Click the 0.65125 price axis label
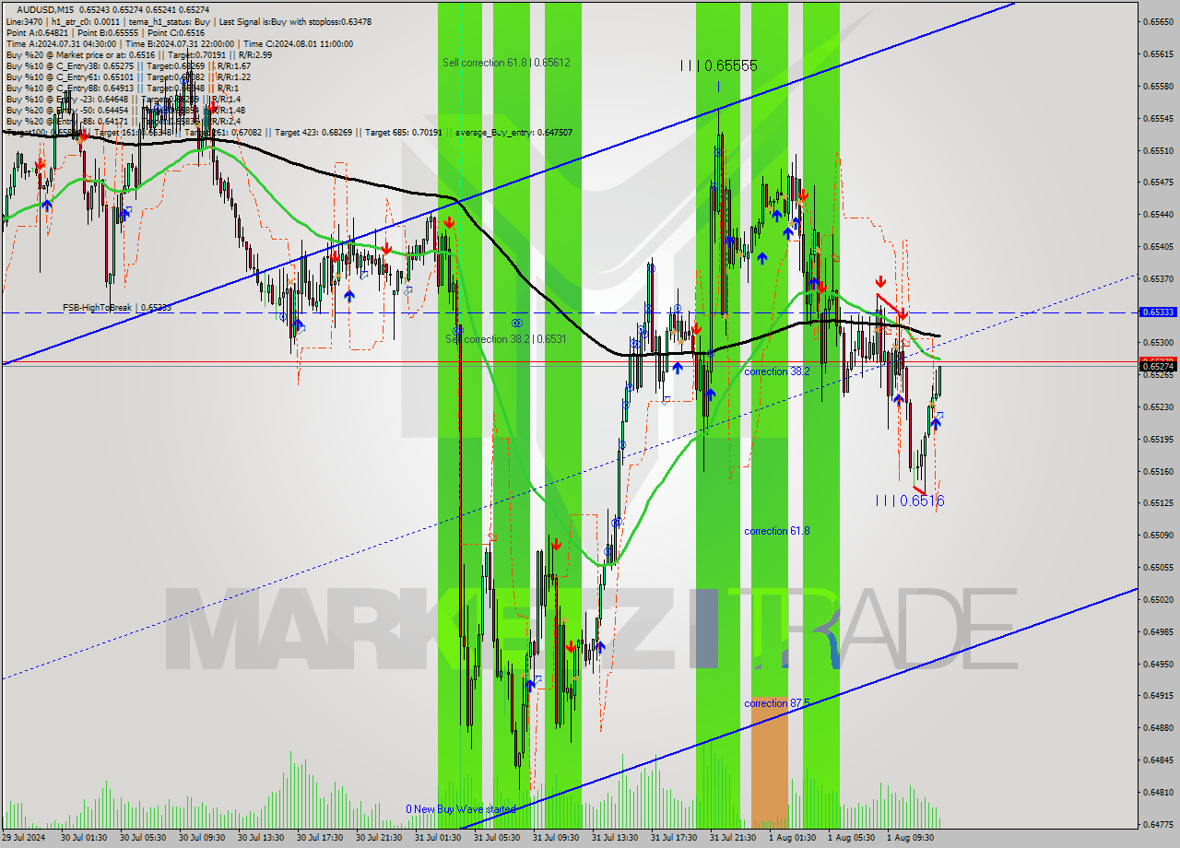The width and height of the screenshot is (1180, 848). tap(1158, 502)
